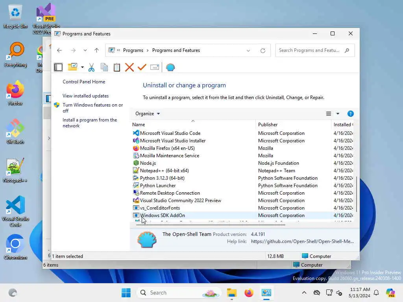Click Programs in the address breadcrumb
The image size is (403, 302).
[x=133, y=50]
